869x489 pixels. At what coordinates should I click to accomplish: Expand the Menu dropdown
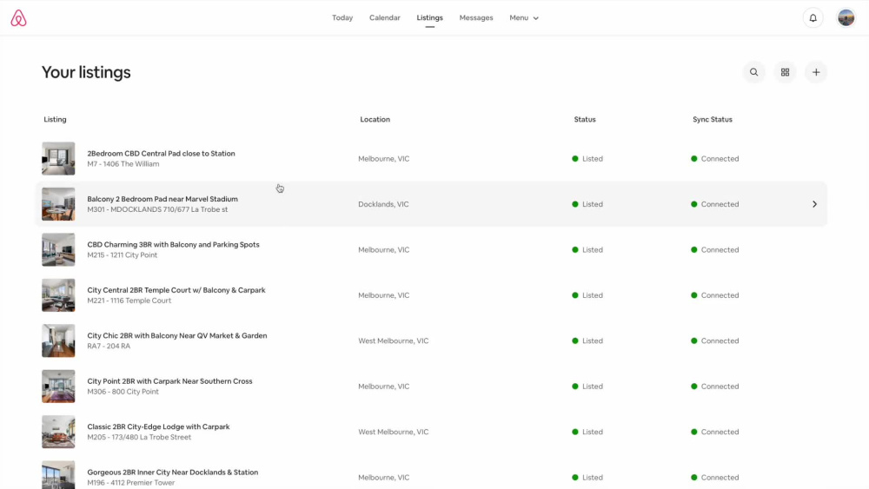tap(524, 17)
